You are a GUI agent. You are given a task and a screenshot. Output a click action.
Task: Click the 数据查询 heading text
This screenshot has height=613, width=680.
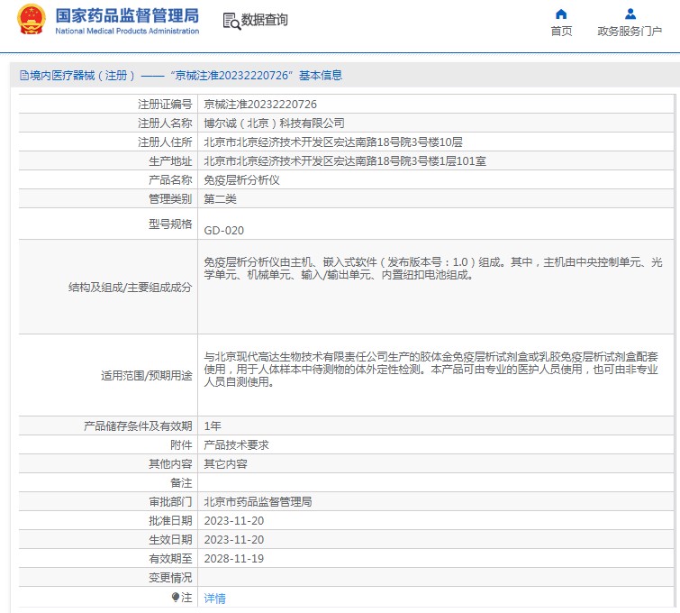(264, 20)
